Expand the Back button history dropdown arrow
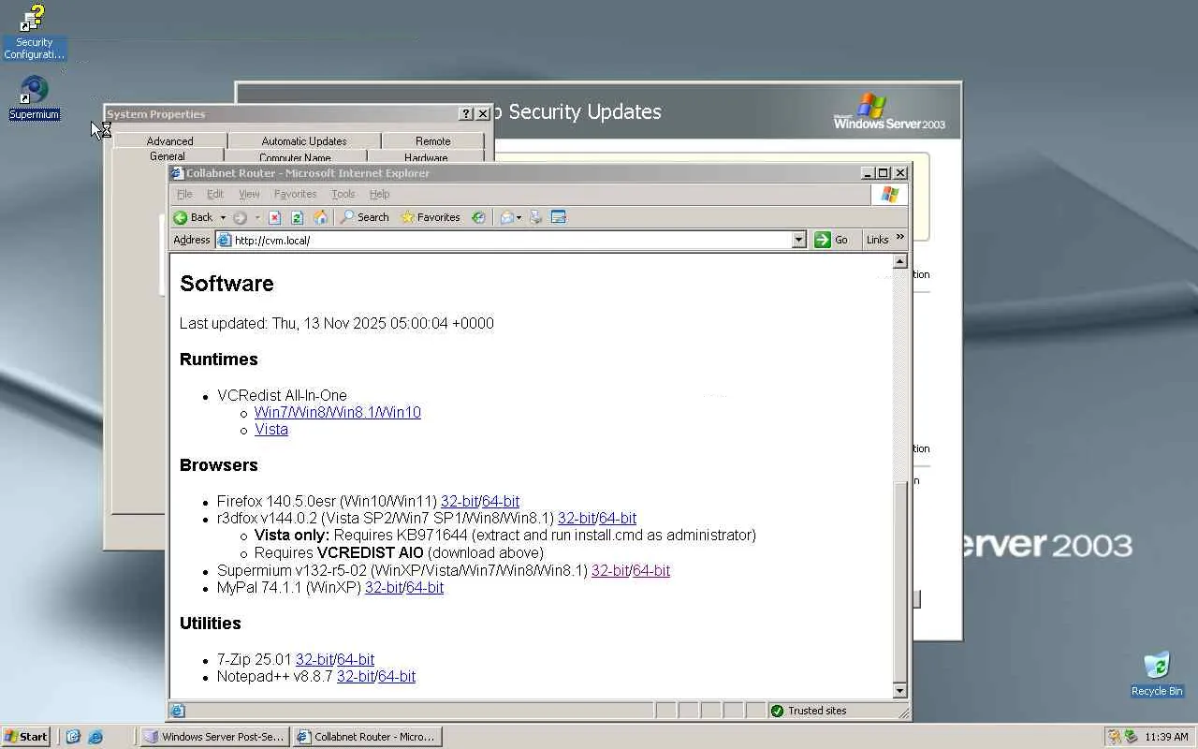 (223, 217)
